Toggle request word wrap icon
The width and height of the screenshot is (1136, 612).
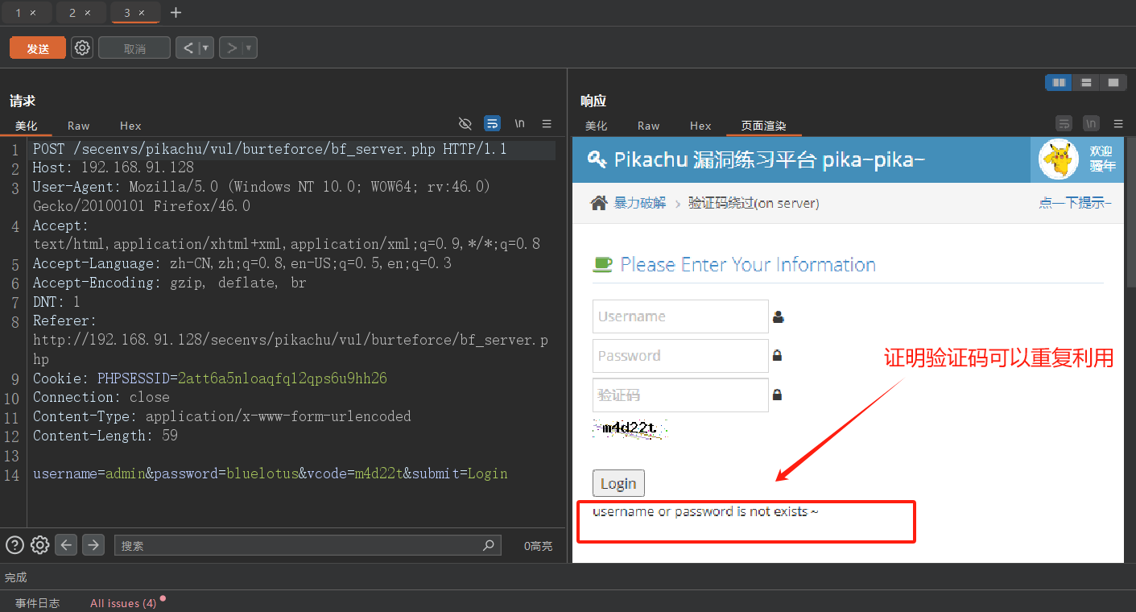492,123
